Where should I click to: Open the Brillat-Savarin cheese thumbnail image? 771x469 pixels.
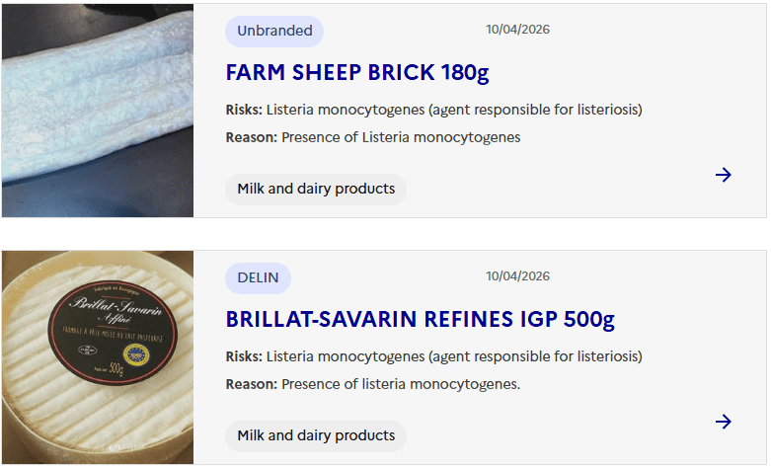[98, 356]
